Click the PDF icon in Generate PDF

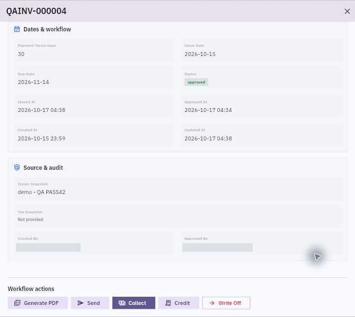pos(17,303)
